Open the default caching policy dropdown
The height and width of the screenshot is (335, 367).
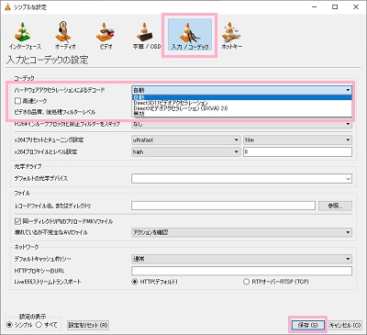click(x=242, y=259)
